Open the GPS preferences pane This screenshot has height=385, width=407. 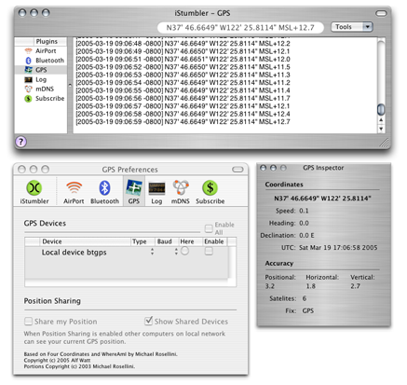pyautogui.click(x=134, y=192)
